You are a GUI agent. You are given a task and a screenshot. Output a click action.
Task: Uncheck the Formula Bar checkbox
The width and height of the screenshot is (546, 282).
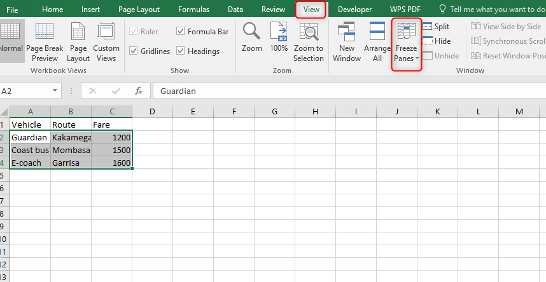point(181,31)
